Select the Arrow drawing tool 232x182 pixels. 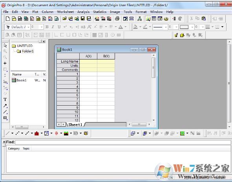pyautogui.click(x=5, y=106)
